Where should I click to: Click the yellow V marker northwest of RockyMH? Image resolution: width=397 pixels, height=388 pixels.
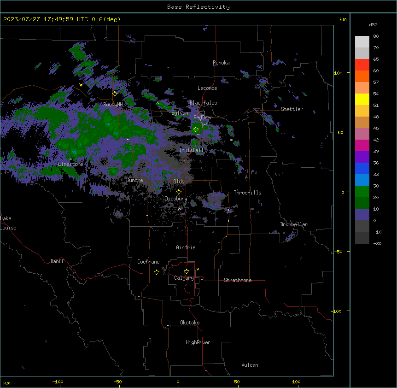click(x=81, y=85)
